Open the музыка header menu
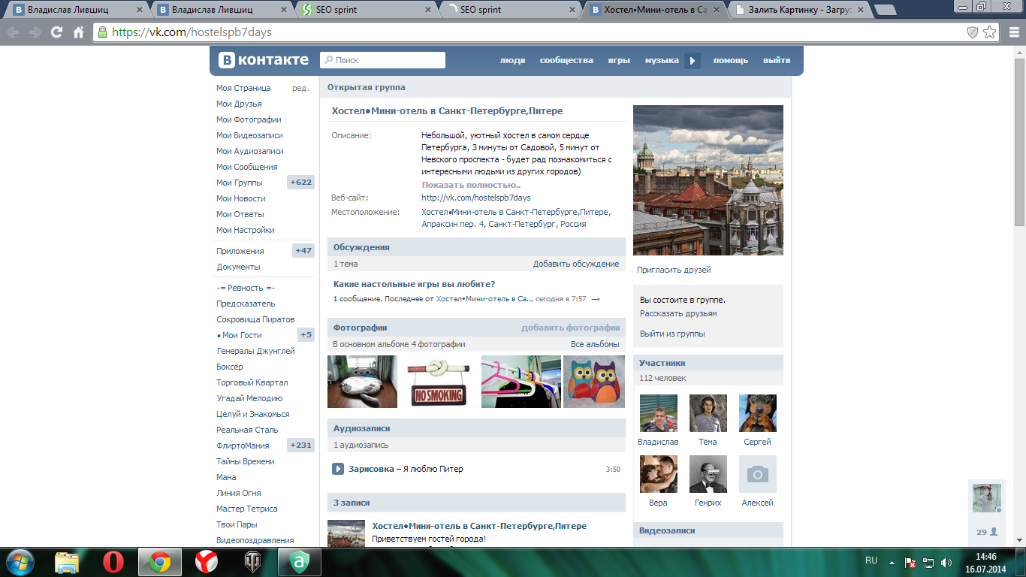 tap(662, 60)
